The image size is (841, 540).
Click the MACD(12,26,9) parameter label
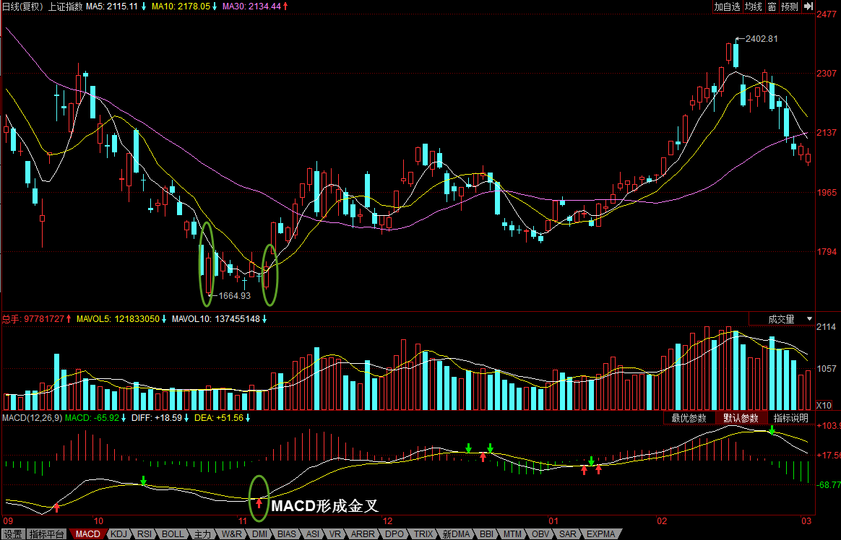pyautogui.click(x=33, y=417)
